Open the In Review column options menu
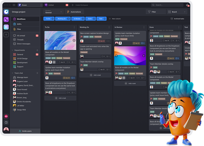 pyautogui.click(x=144, y=27)
